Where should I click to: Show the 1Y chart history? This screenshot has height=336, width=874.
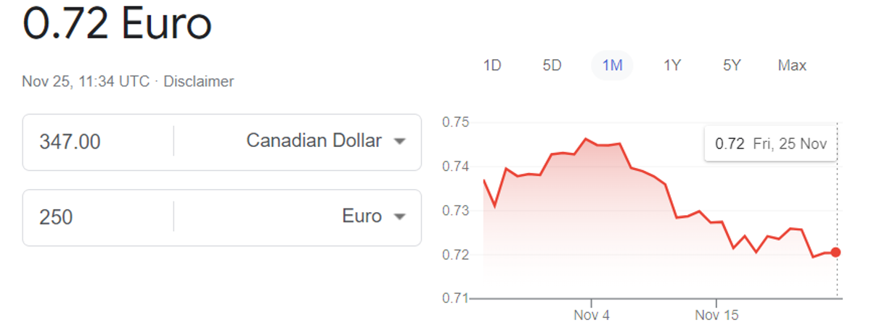click(671, 66)
